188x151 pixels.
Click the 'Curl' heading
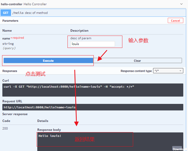(x=6, y=81)
